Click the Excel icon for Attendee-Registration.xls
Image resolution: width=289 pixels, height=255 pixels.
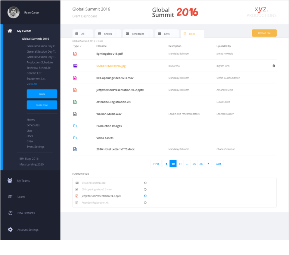coord(75,102)
